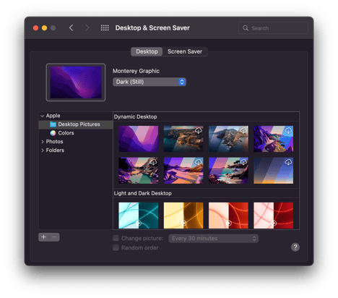Choose the purple Monterey Graphic wallpaper thumbnail
Viewport: 338px width, 298px height.
click(x=139, y=139)
